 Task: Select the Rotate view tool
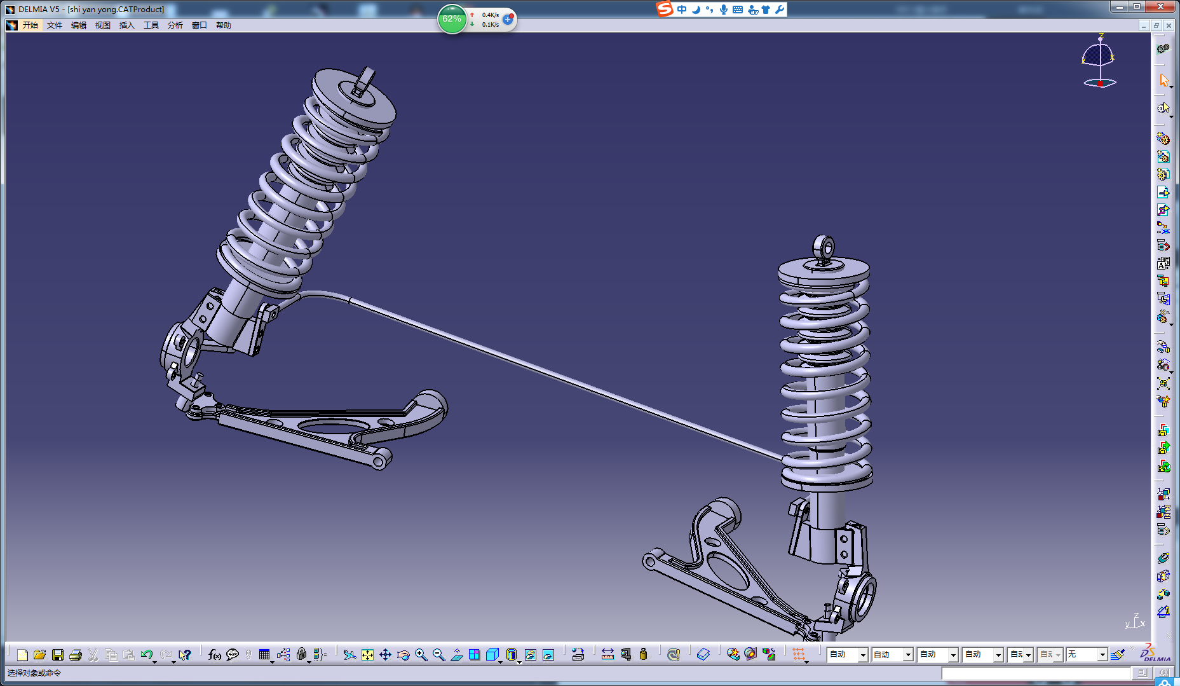pos(403,654)
